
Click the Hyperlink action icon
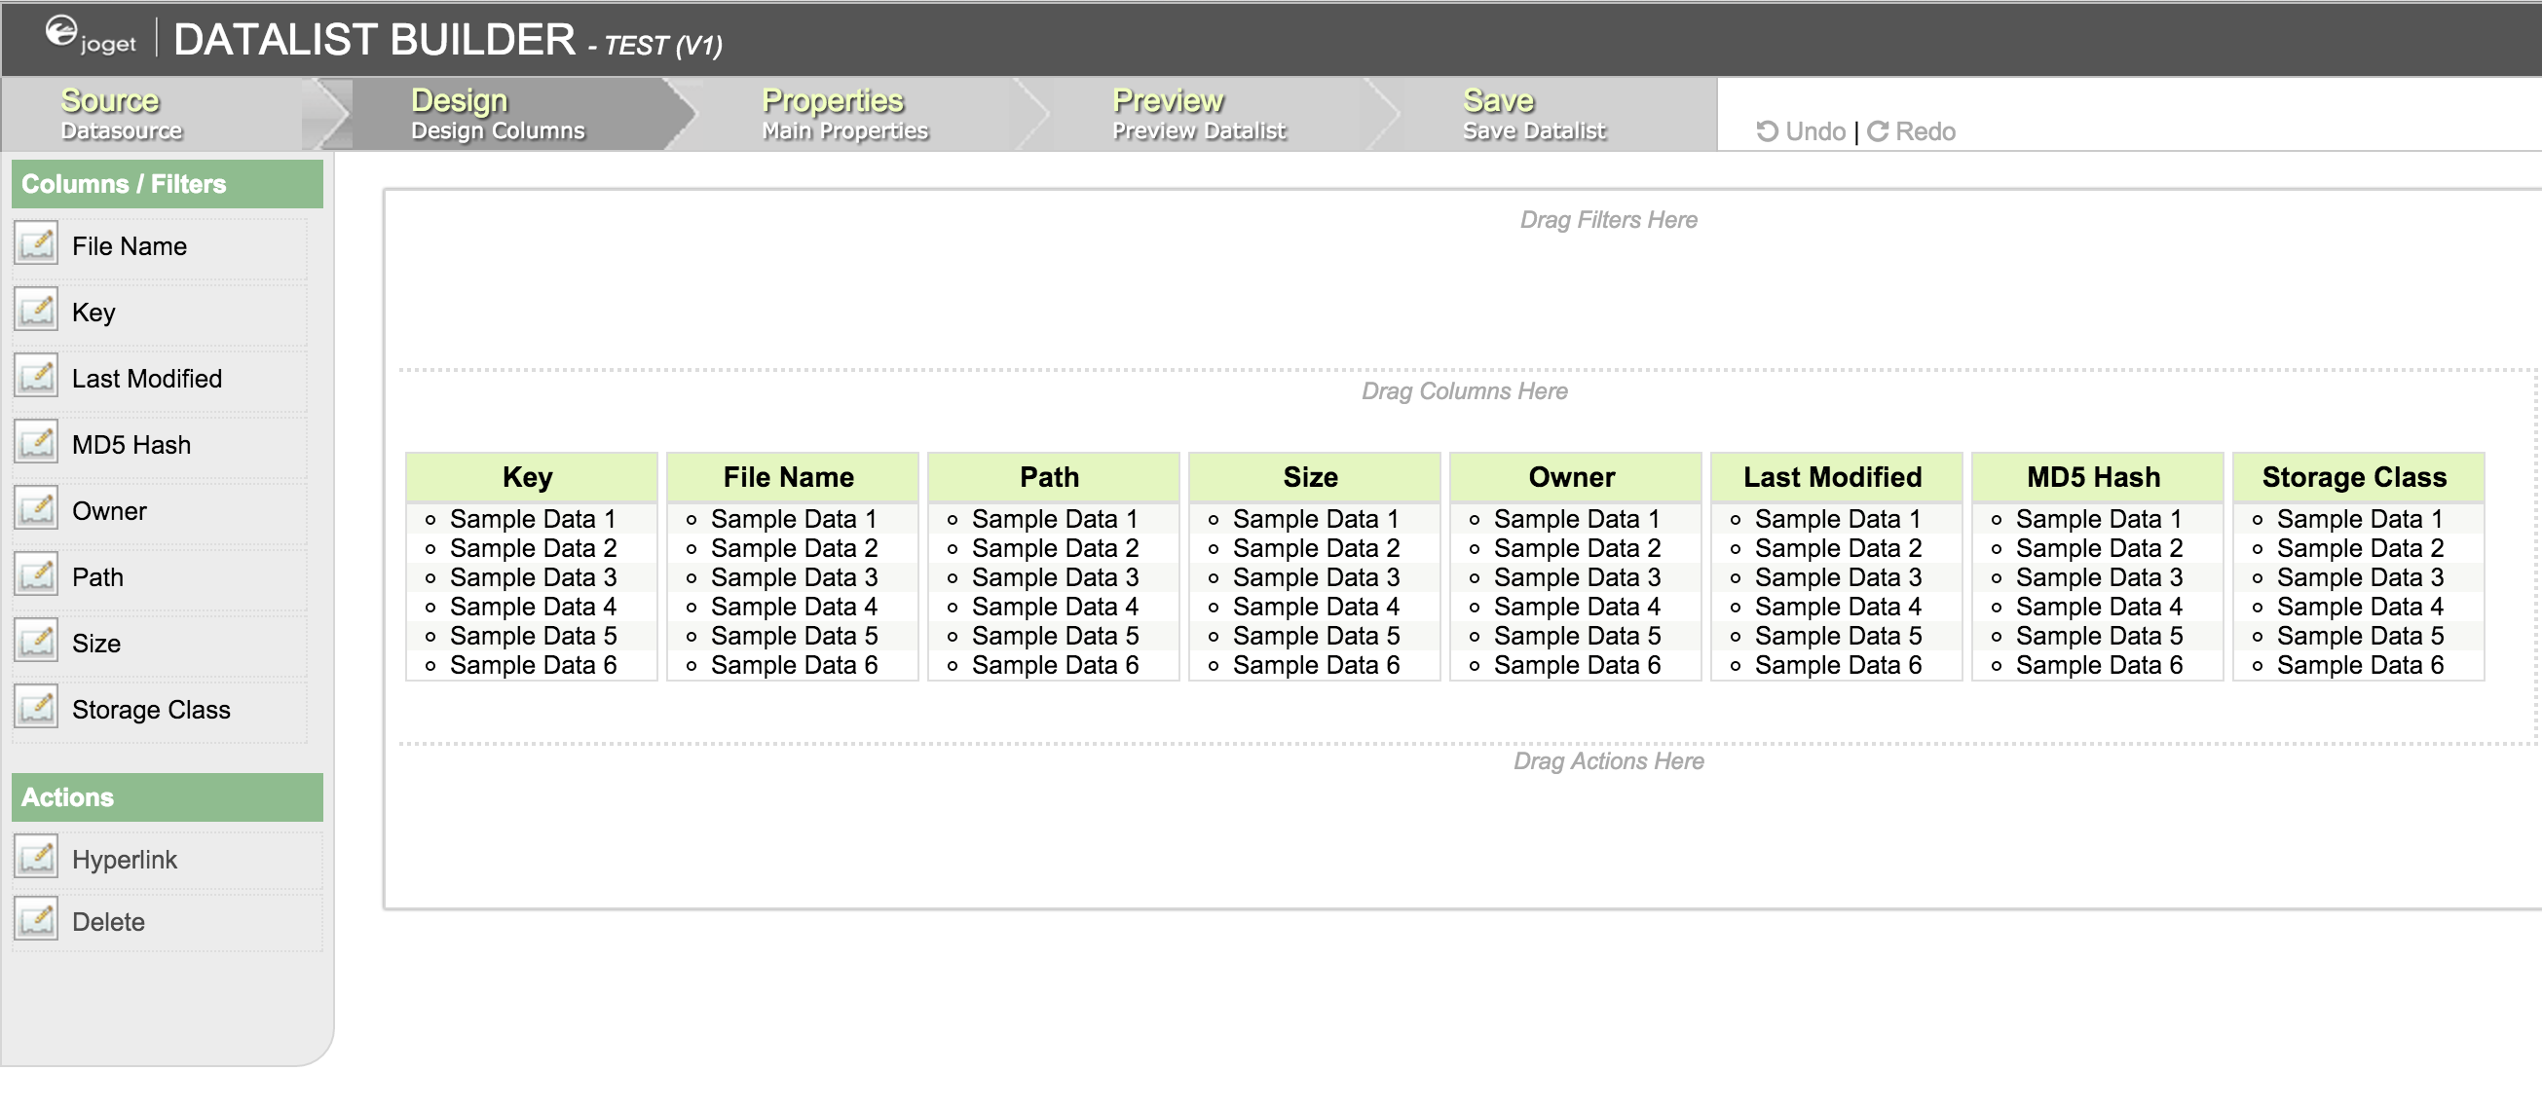tap(36, 858)
